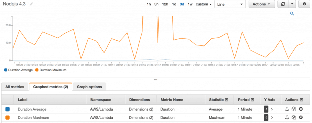Viewport: 312px width, 123px height.
Task: Toggle Duration Average legend entry
Action: pos(18,70)
